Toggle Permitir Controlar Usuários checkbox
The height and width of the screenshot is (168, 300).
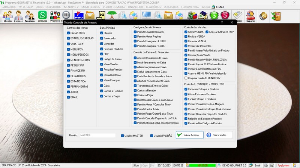tap(135, 32)
